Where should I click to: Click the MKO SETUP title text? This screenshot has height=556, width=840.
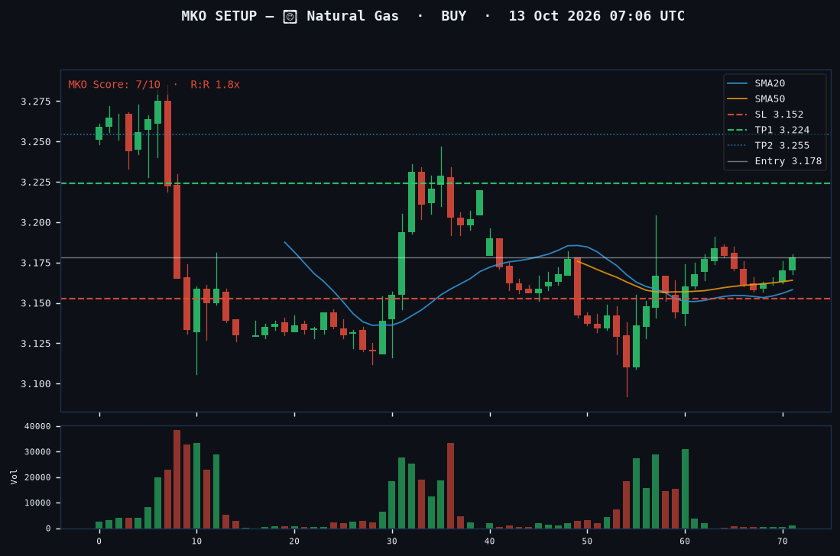click(x=219, y=16)
